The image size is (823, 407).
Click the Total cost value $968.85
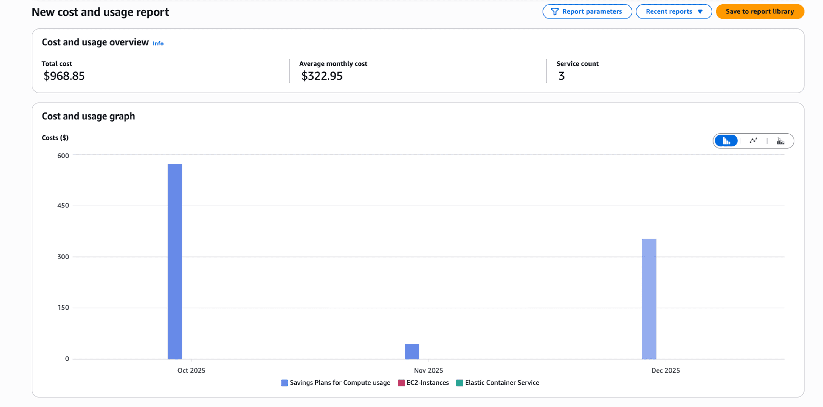click(64, 76)
